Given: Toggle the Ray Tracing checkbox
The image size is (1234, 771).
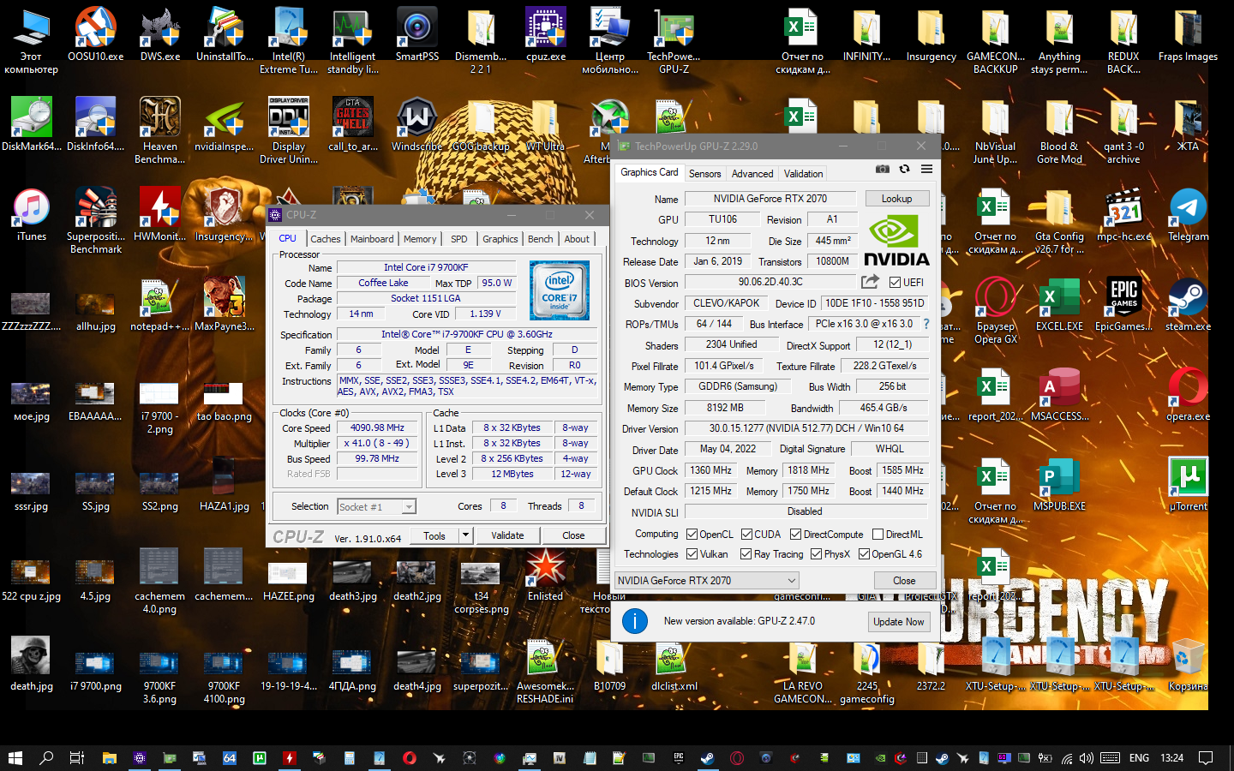Looking at the screenshot, I should pyautogui.click(x=746, y=554).
